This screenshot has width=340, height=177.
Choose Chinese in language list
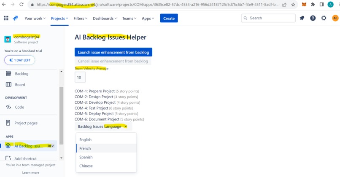106,166
